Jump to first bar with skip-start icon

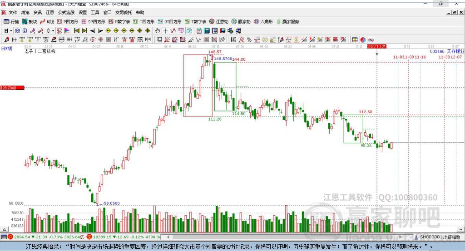(76, 31)
